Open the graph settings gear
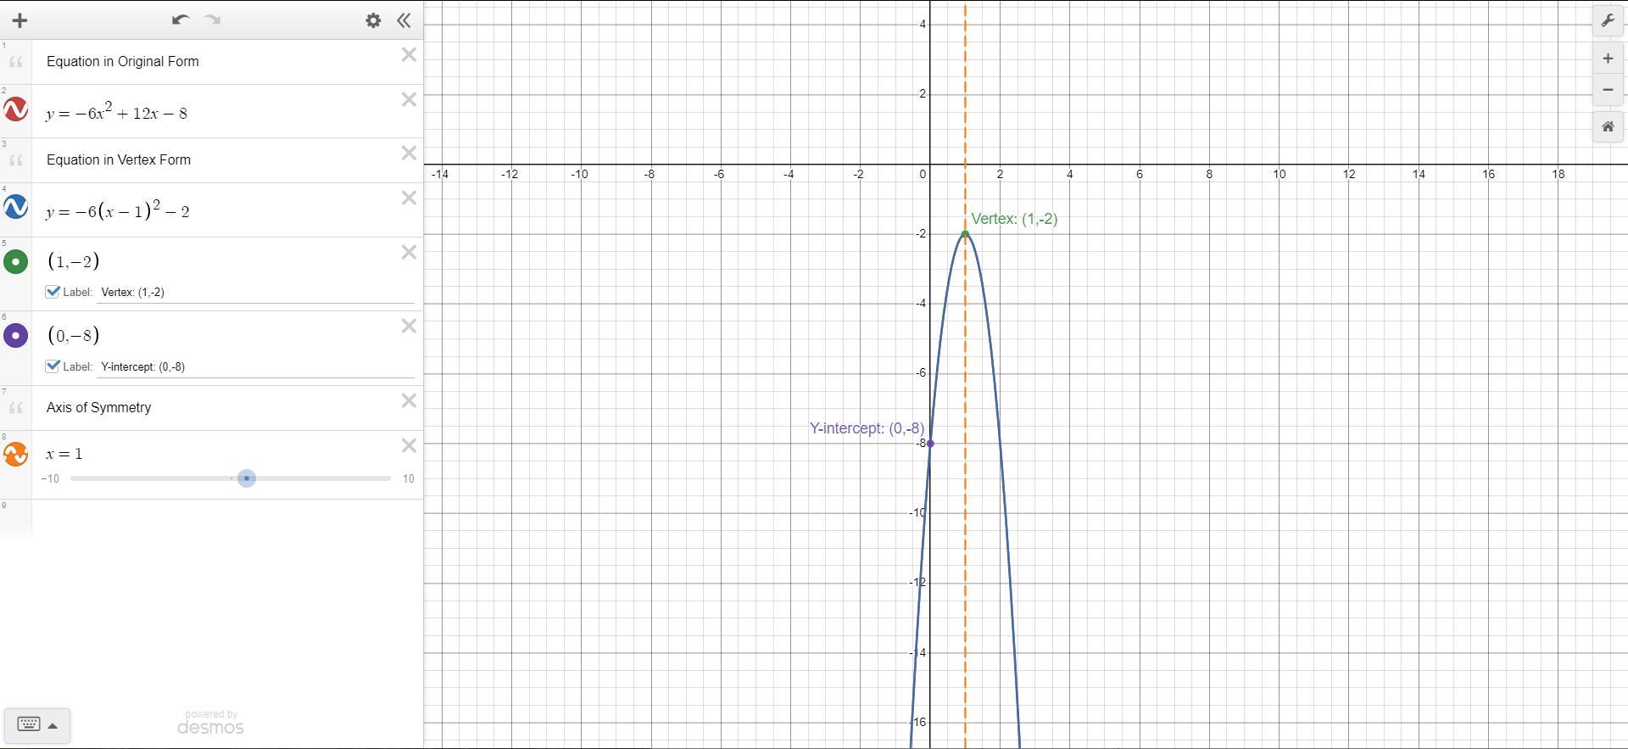This screenshot has height=749, width=1628. pos(373,20)
